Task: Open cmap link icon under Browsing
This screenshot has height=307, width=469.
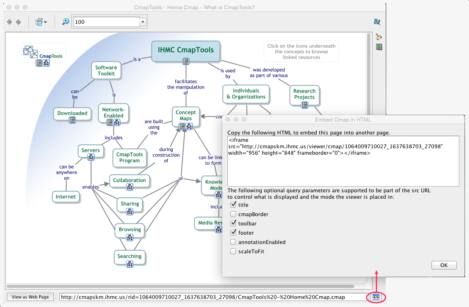Action: pyautogui.click(x=130, y=238)
